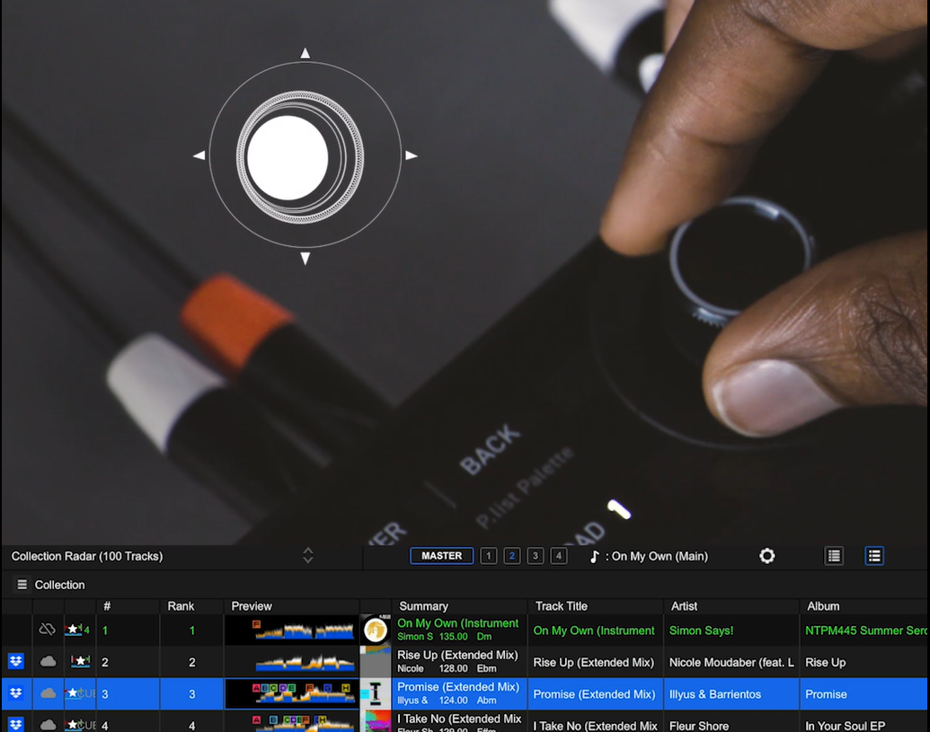Click the Collection hamburger list icon
The height and width of the screenshot is (732, 930).
(x=22, y=585)
